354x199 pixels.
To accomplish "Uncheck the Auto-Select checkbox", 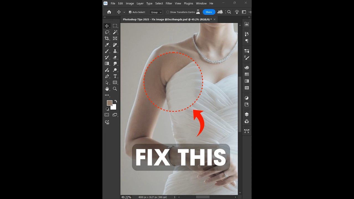I will pyautogui.click(x=130, y=12).
